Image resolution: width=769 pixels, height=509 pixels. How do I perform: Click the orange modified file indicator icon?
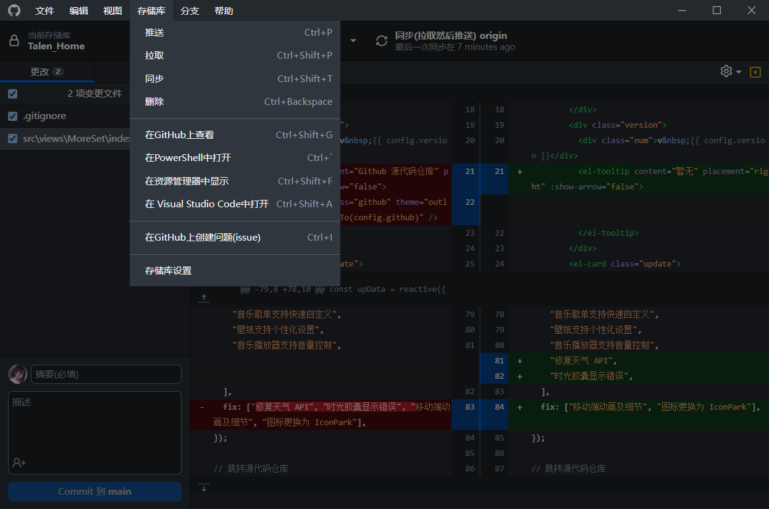pos(755,72)
